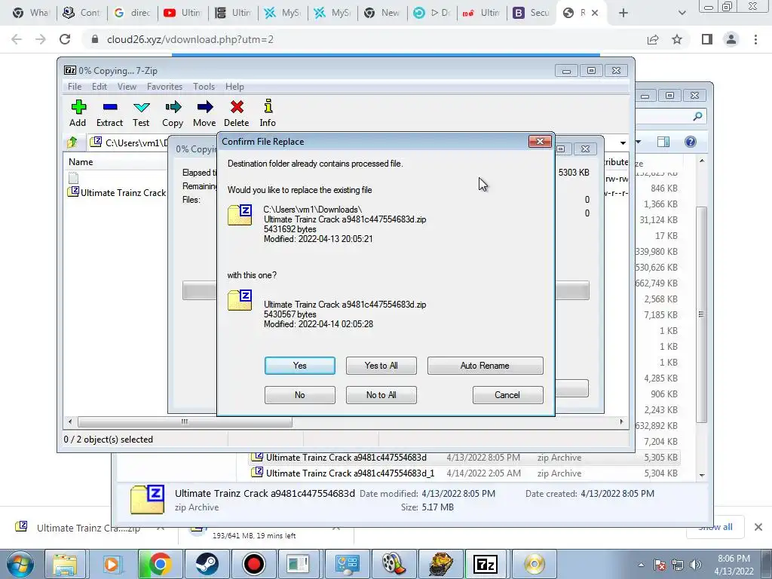Image resolution: width=772 pixels, height=579 pixels.
Task: Click the Delete toolbar icon
Action: click(236, 113)
